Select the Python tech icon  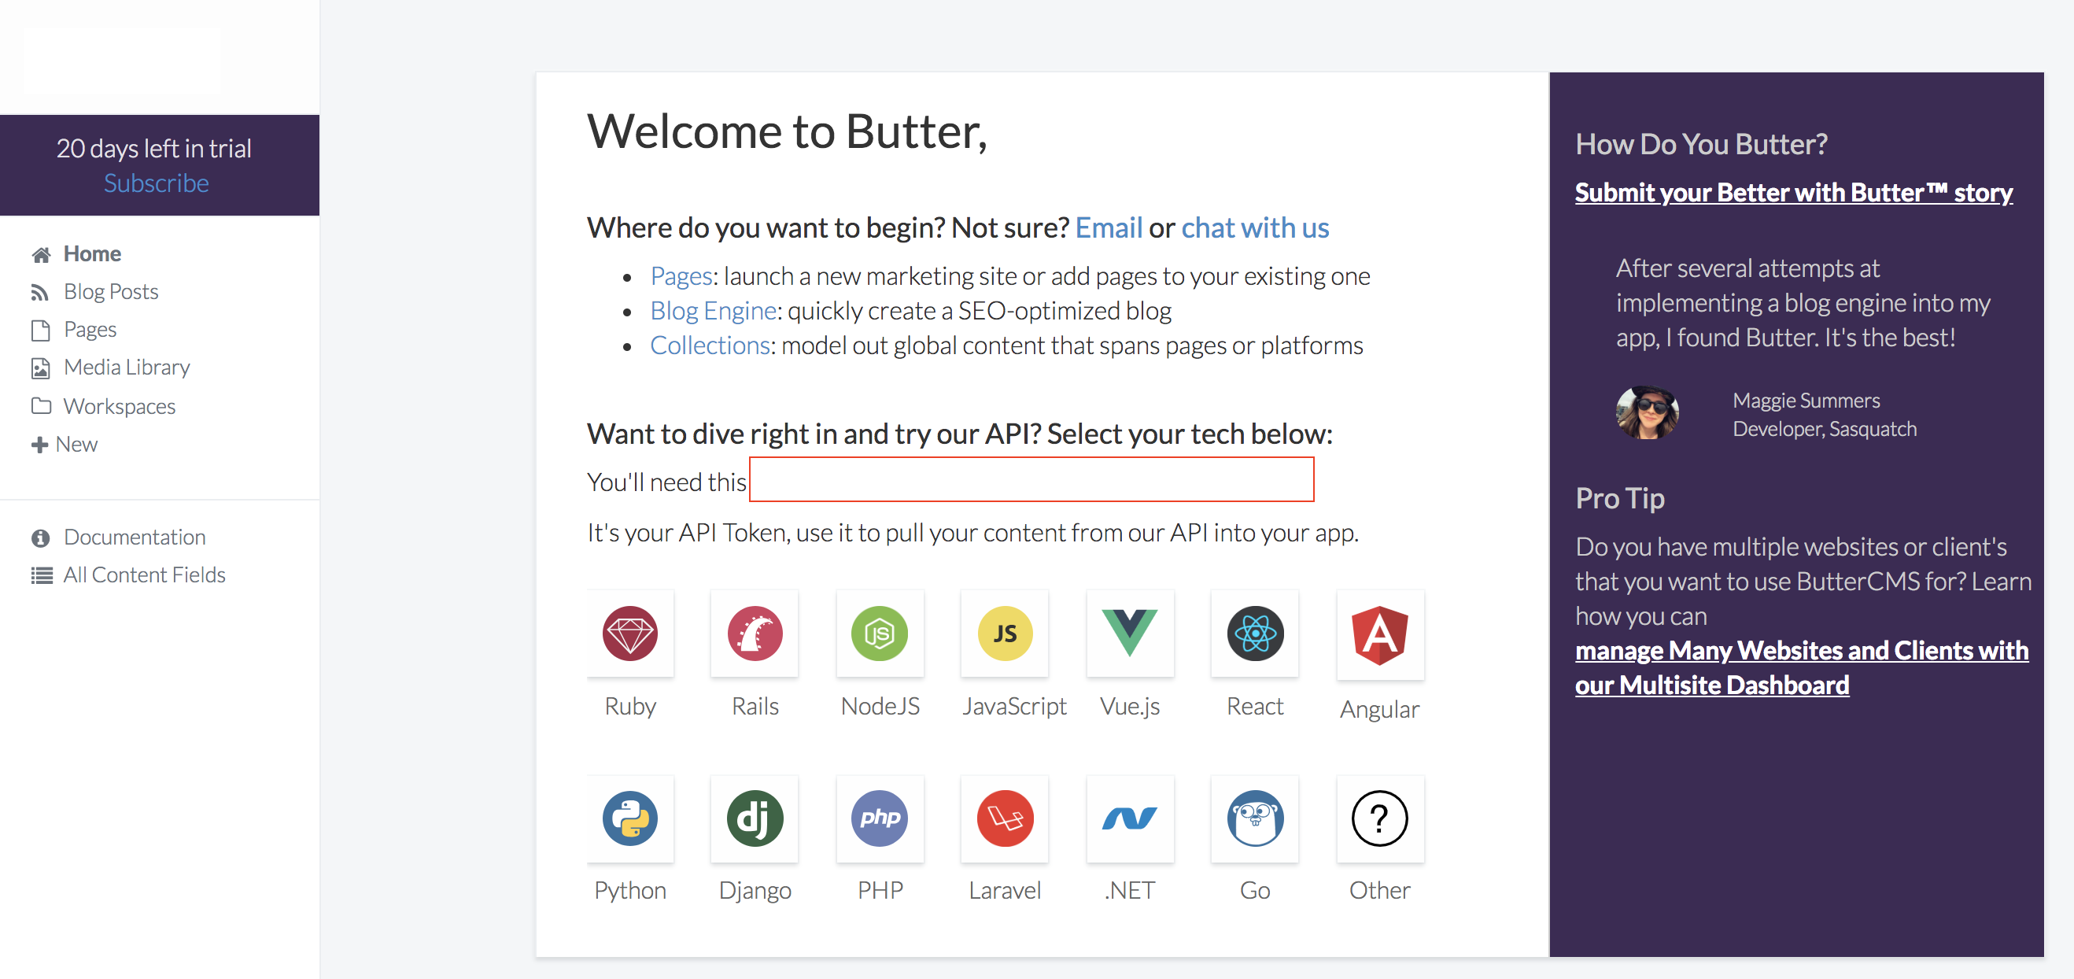coord(630,818)
